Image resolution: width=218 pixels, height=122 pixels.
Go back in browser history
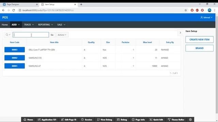pyautogui.click(x=3, y=10)
